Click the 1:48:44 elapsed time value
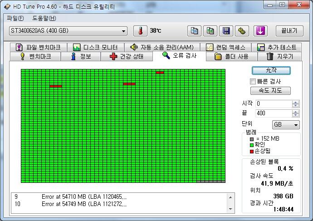Screen dimensions: 313x221 click(x=284, y=209)
